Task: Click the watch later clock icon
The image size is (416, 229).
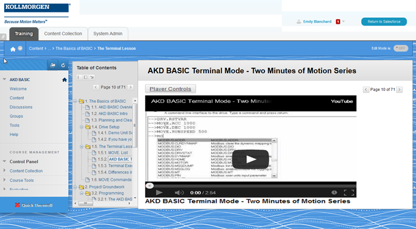Action: pyautogui.click(x=334, y=192)
